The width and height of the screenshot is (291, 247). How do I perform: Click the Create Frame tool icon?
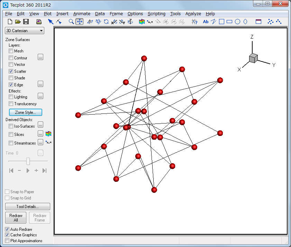(258, 22)
